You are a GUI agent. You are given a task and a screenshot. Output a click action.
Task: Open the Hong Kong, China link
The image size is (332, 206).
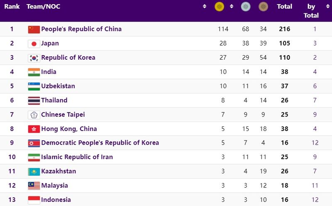(69, 129)
